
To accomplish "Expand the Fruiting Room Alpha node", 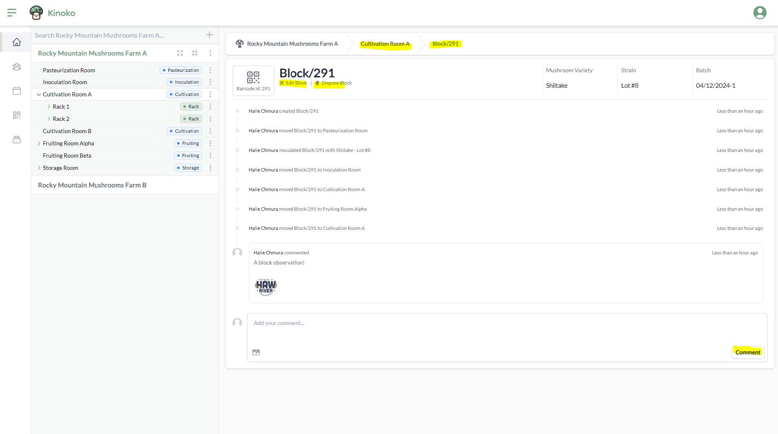I will [39, 143].
